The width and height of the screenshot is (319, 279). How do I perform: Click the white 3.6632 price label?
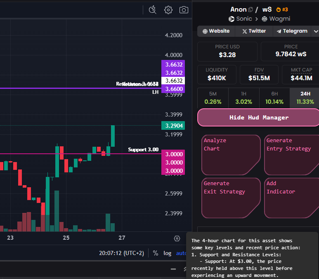[173, 81]
